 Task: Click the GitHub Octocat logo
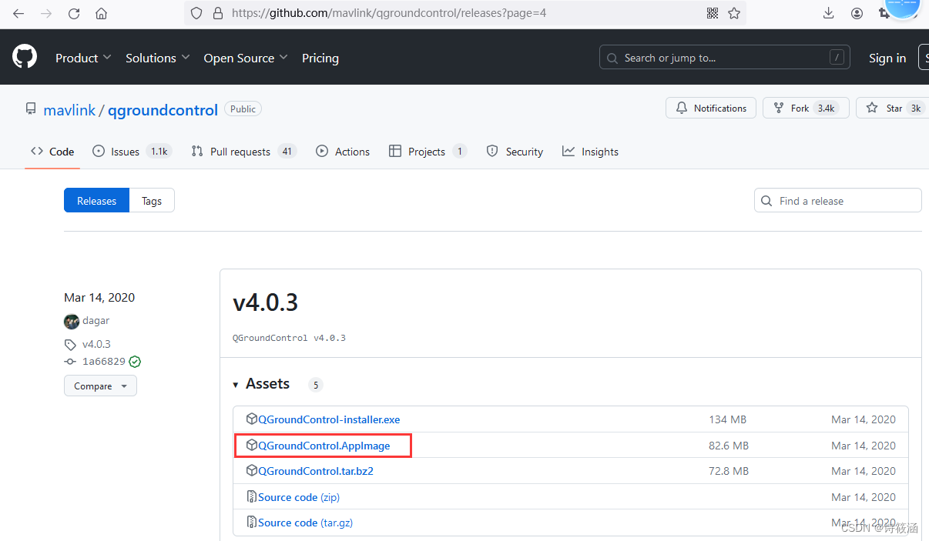[x=25, y=58]
